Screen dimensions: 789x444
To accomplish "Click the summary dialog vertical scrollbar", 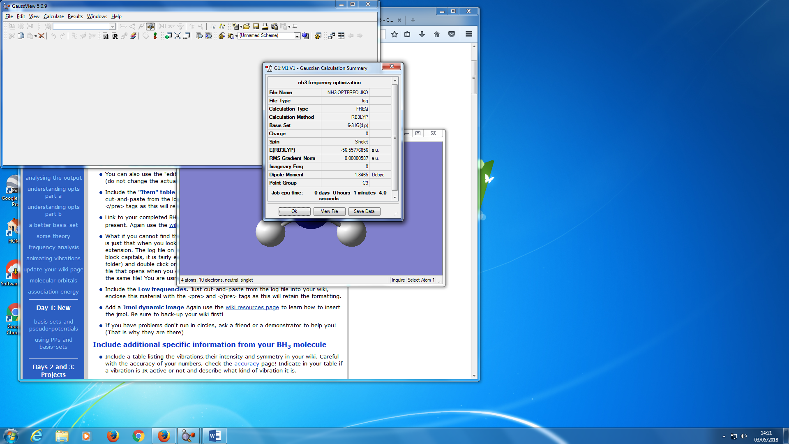I will click(x=395, y=137).
